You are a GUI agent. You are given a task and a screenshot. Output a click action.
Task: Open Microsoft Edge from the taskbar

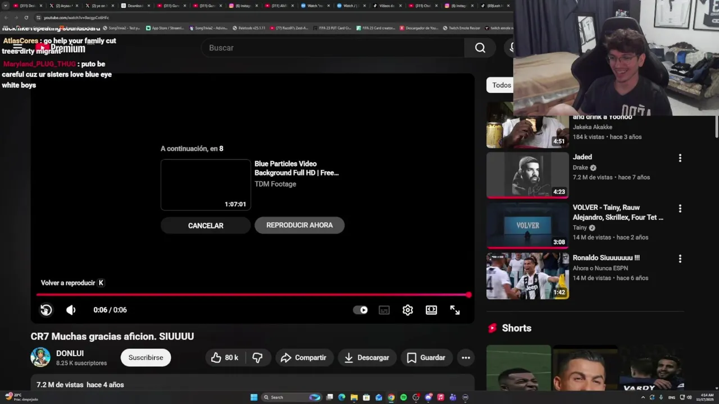click(x=342, y=397)
